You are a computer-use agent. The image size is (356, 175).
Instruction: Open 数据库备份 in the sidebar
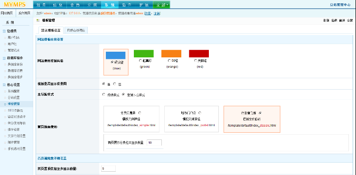[15, 64]
